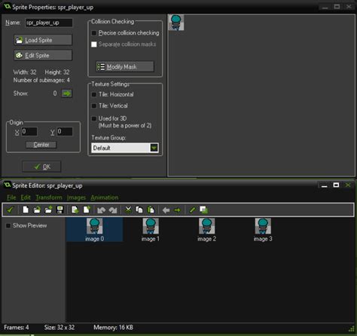Enable Tile: Horizontal checkbox
The width and height of the screenshot is (357, 336).
point(94,94)
